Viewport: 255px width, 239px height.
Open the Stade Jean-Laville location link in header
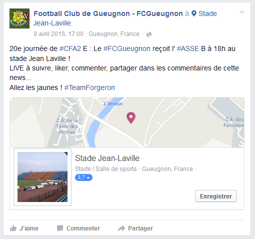coord(125,18)
